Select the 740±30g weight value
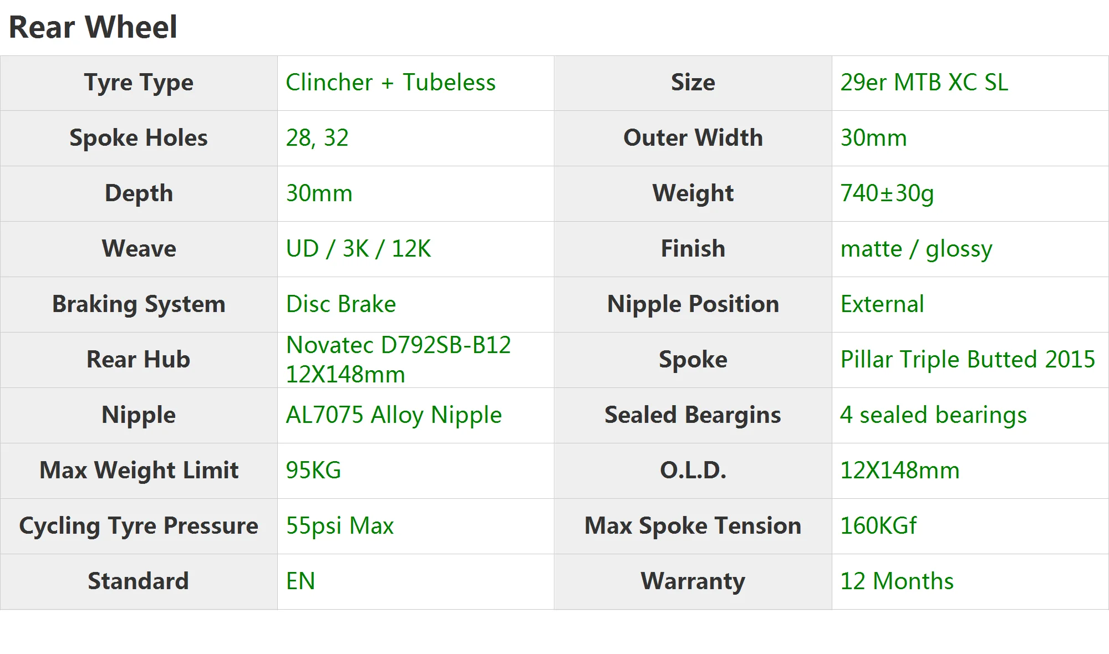Screen dimensions: 1109x654 tap(887, 193)
